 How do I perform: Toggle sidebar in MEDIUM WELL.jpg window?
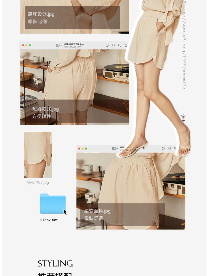pos(57,45)
